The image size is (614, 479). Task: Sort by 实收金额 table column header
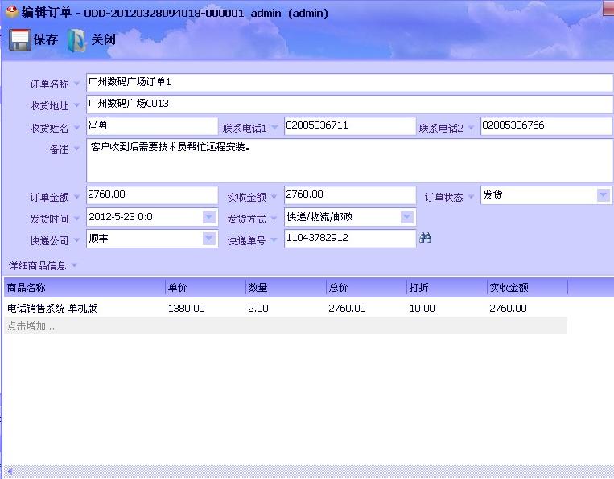tap(527, 288)
